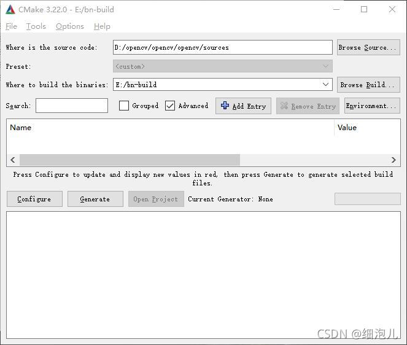Click the Browse Source button
This screenshot has height=345, width=407.
tap(368, 47)
